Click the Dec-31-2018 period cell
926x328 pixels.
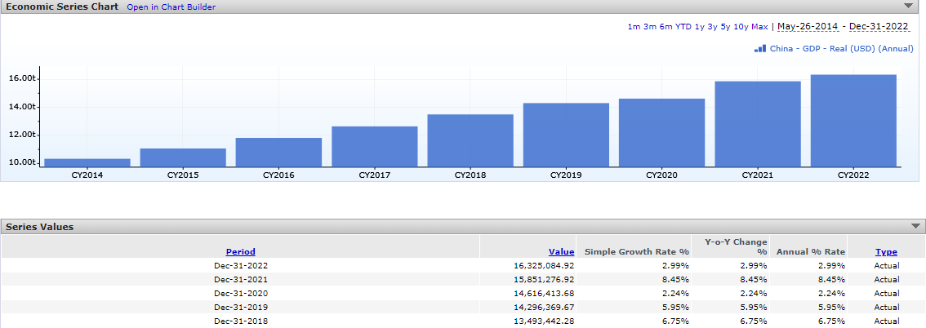pyautogui.click(x=240, y=321)
